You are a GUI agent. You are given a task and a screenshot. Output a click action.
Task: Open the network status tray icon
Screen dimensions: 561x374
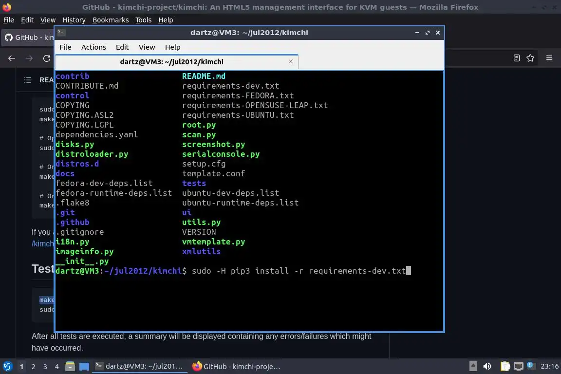tap(518, 366)
